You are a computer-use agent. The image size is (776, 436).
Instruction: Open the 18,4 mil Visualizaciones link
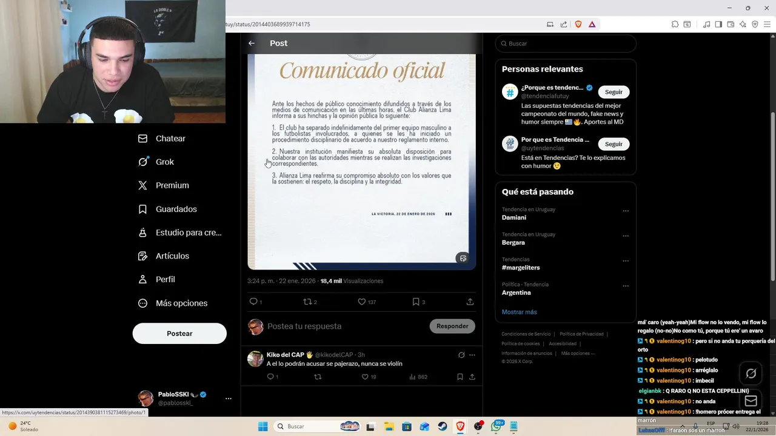(x=352, y=281)
